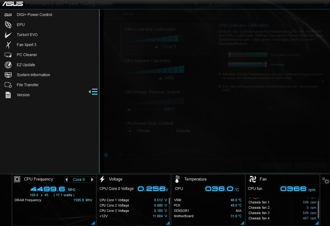Select previous core with left arrow
The height and width of the screenshot is (226, 330).
pyautogui.click(x=67, y=179)
